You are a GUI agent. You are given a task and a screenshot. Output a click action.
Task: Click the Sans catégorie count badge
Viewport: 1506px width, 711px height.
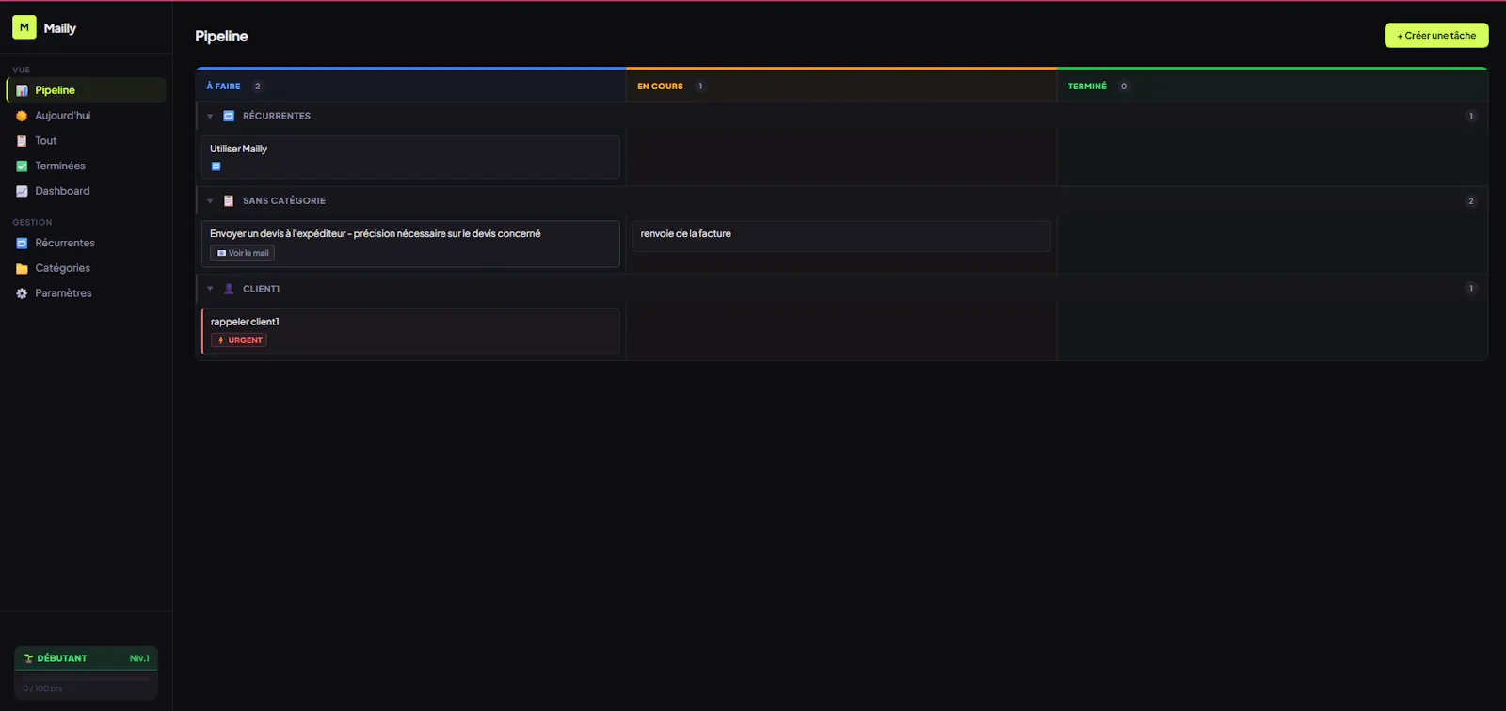(1471, 201)
